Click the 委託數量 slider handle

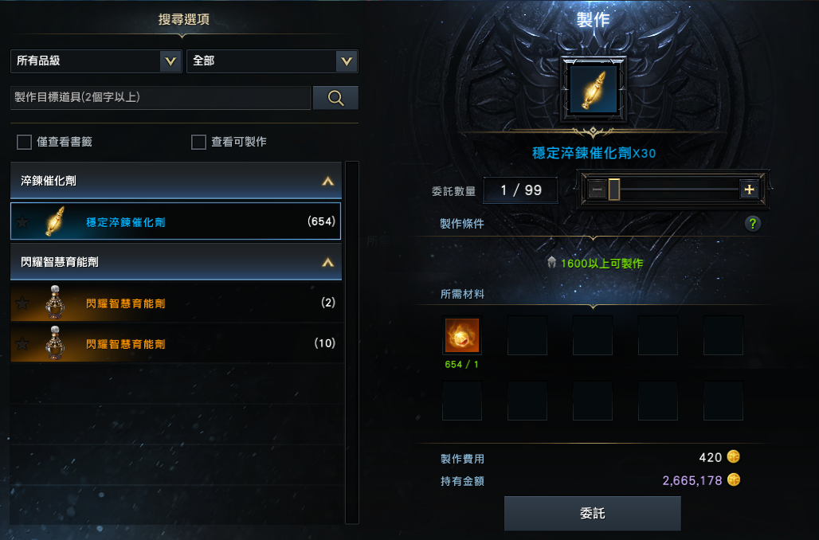[613, 190]
